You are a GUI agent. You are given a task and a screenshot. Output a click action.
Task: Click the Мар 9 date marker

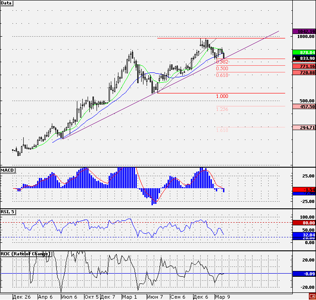(223, 297)
